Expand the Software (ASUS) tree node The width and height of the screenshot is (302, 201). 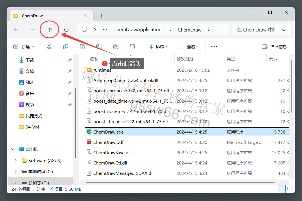click(x=16, y=161)
